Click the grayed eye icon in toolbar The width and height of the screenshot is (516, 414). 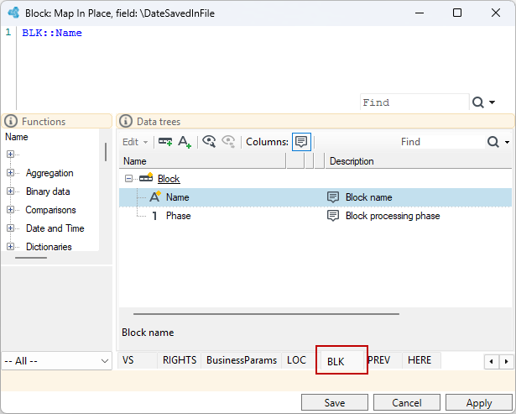(x=228, y=142)
